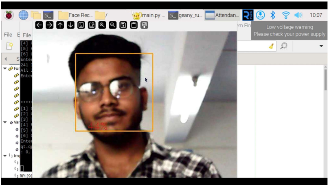The height and width of the screenshot is (185, 329).
Task: Click the 10:07 clock
Action: pos(316,15)
